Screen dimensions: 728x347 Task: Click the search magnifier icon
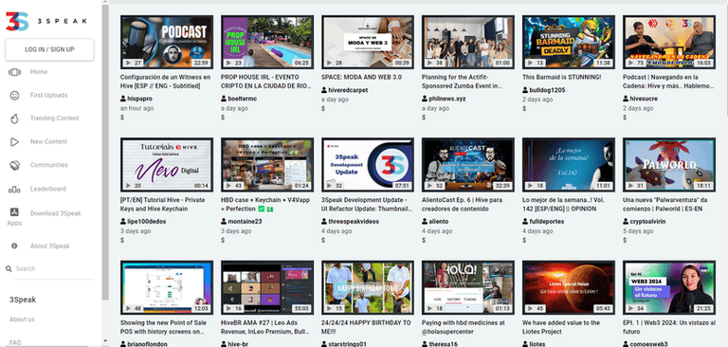tap(9, 268)
